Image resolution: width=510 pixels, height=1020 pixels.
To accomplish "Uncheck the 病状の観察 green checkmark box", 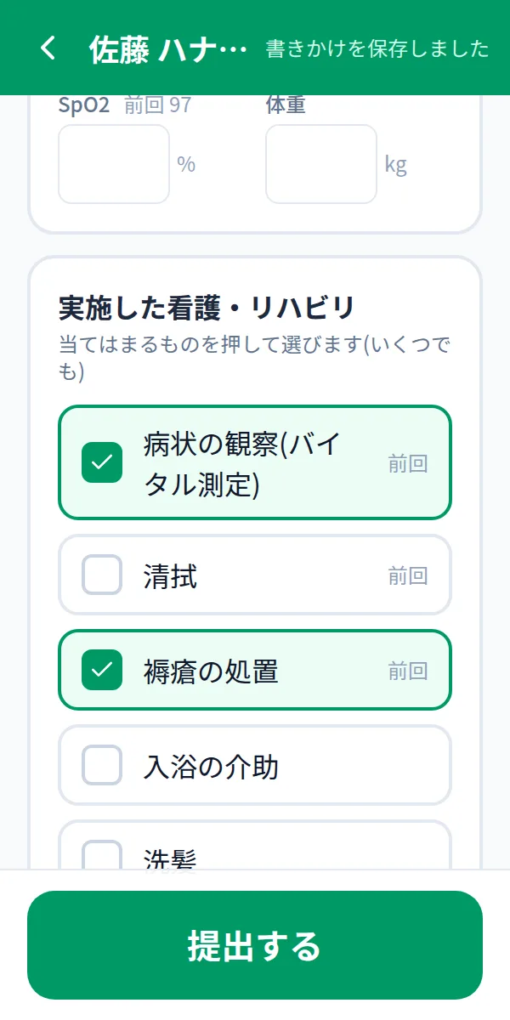I will point(102,462).
